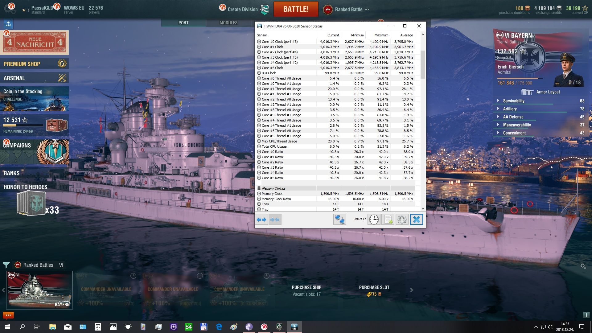Open the Armor Layout viewer

540,92
